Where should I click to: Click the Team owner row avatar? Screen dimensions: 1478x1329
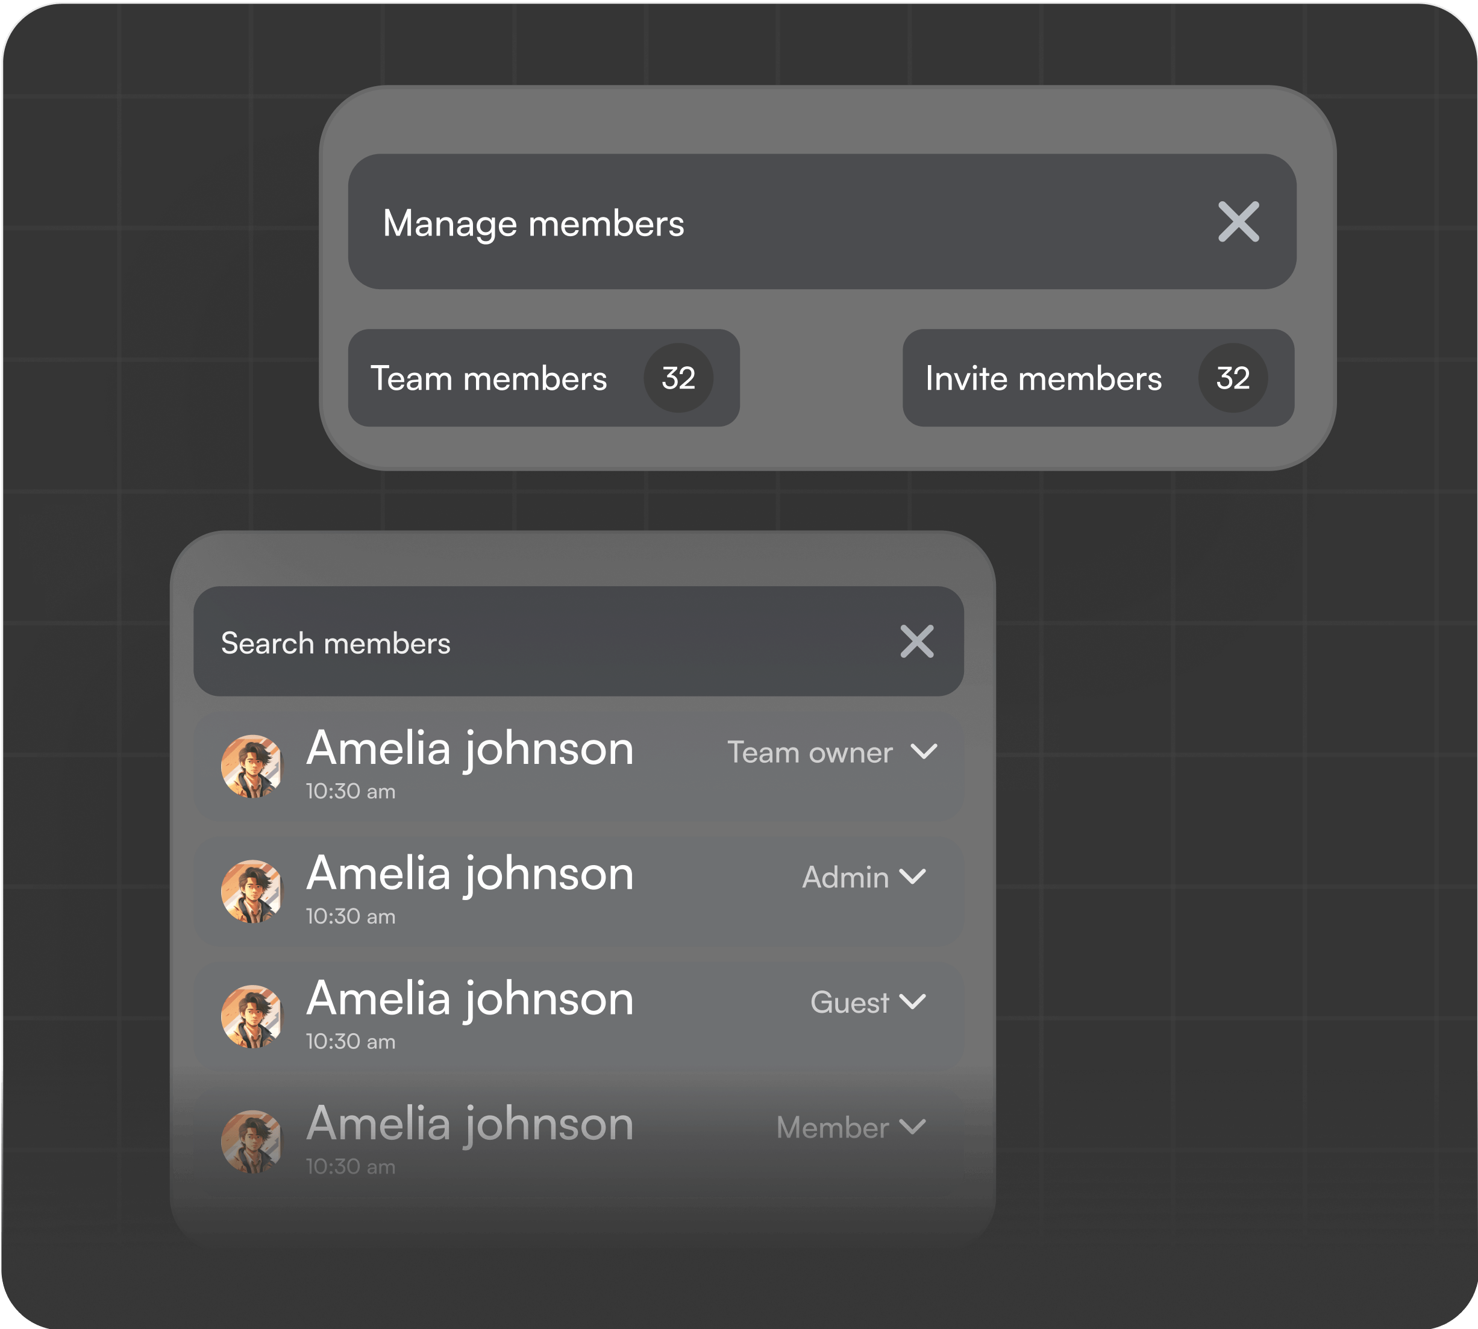point(251,766)
